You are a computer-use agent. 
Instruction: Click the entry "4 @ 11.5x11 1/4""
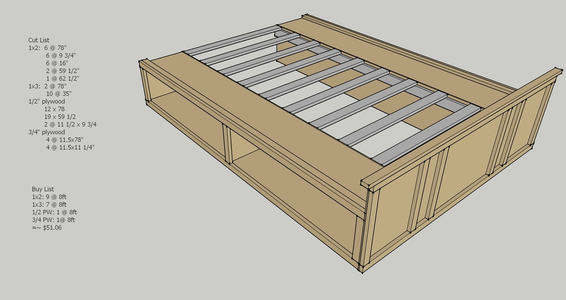click(x=70, y=147)
